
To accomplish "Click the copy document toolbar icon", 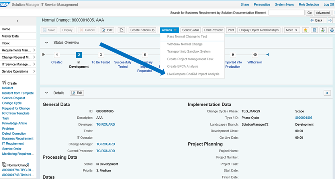I will (121, 30).
